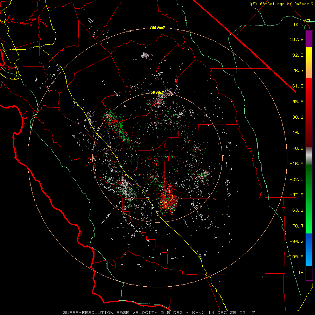Click the [KT] units label
The height and width of the screenshot is (315, 315).
coord(299,24)
